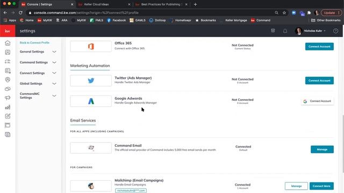
Task: Open the Home icon in the left sidebar
Action: click(x=8, y=43)
